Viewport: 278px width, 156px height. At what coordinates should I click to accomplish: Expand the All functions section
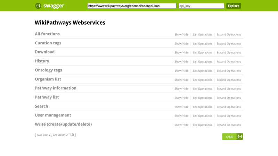click(47, 34)
